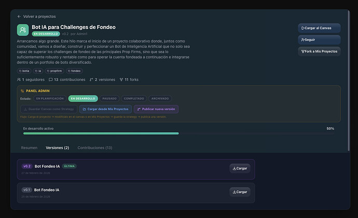Open the Contribuciones (13) tab
The image size is (358, 218).
[94, 148]
